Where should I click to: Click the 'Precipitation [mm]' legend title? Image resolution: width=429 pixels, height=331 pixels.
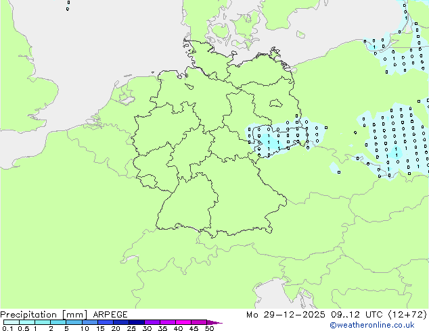(x=44, y=315)
